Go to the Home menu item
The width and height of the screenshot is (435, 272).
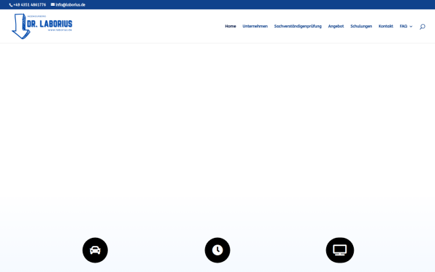coord(231,26)
